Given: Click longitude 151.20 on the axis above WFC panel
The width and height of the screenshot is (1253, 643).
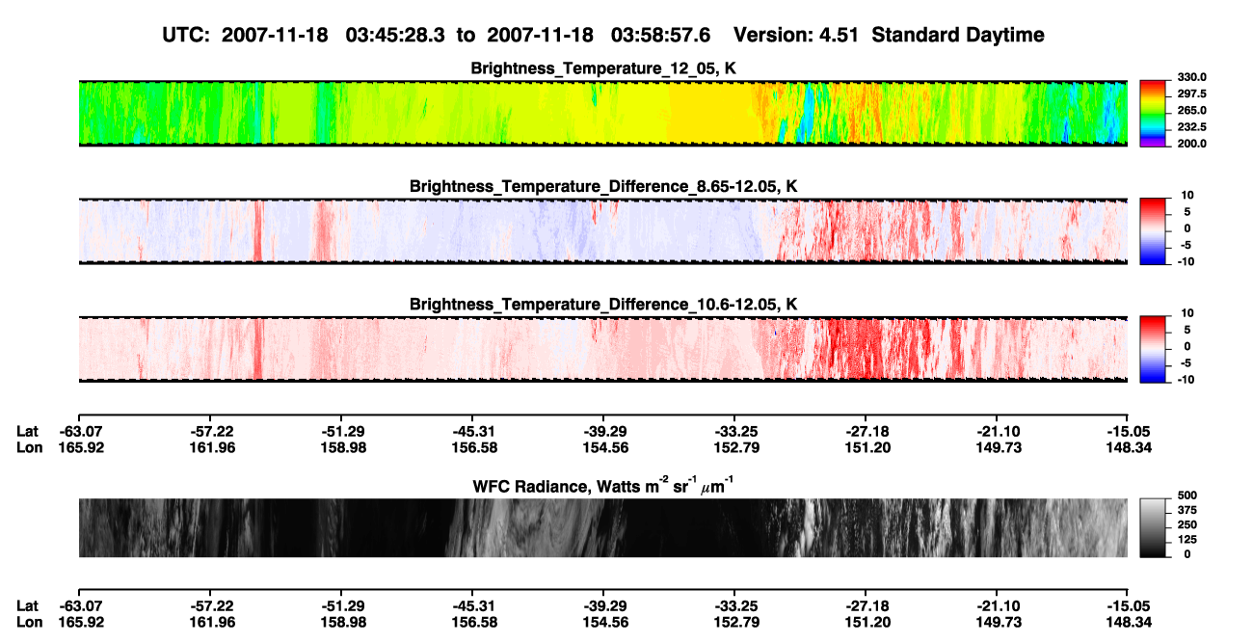Looking at the screenshot, I should click(x=866, y=447).
